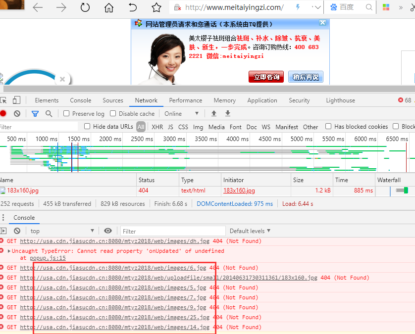Show the console sidebar icon
Image resolution: width=415 pixels, height=334 pixels.
[3, 231]
